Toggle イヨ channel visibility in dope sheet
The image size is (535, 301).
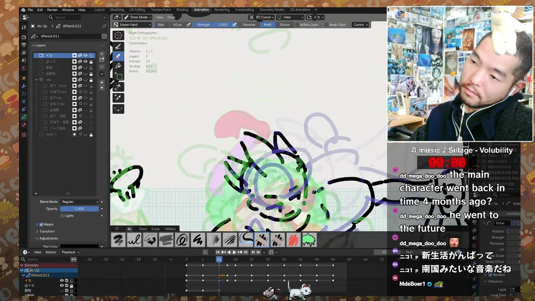tap(62, 281)
